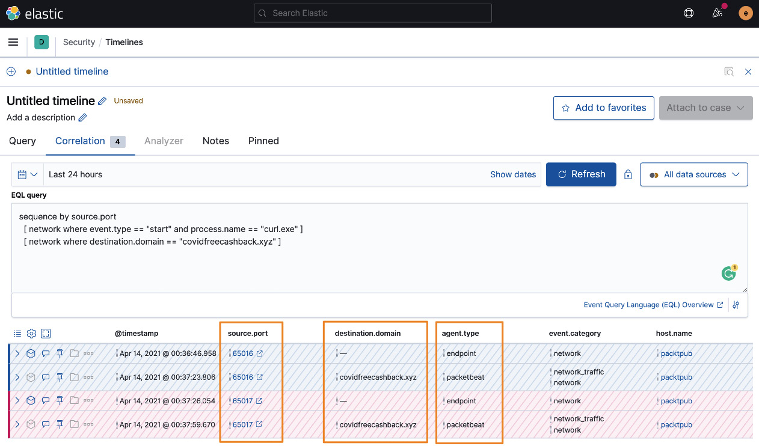The image size is (759, 446).
Task: Open the Untitled timeline link
Action: pyautogui.click(x=72, y=72)
